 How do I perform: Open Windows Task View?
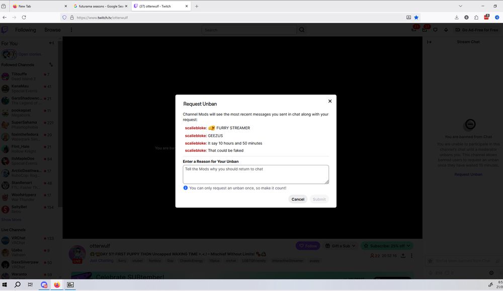click(x=30, y=284)
